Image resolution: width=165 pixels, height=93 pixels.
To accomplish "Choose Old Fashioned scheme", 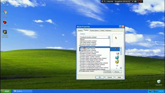I will tap(95, 52).
